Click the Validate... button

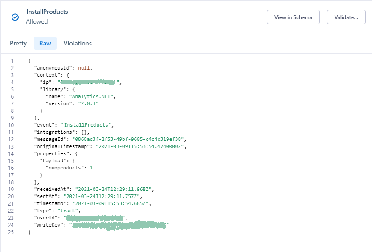click(346, 17)
